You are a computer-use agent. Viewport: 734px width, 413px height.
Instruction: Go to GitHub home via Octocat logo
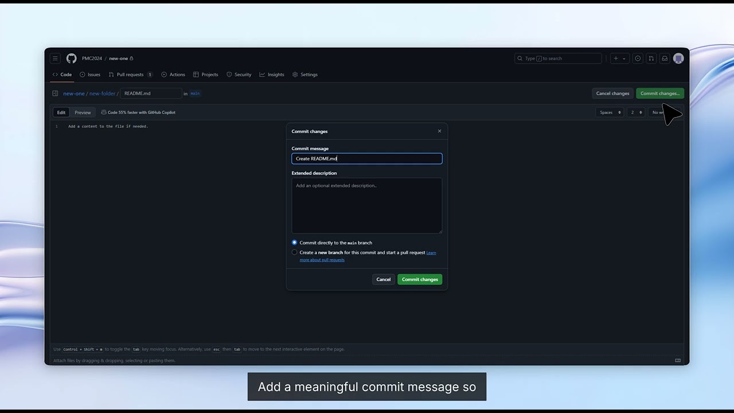(x=71, y=59)
